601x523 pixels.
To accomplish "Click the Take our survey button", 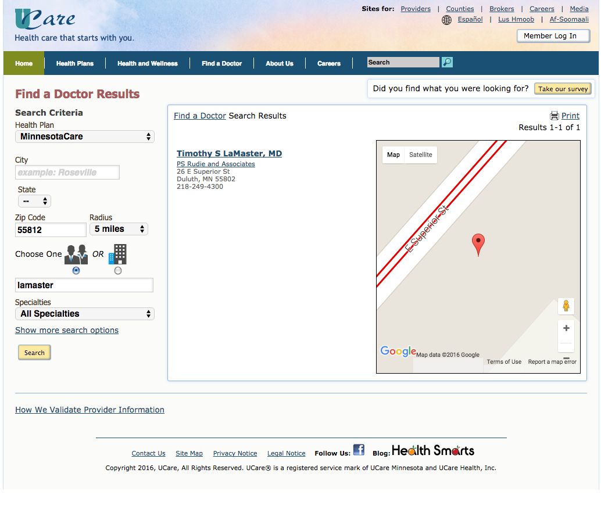I will (x=563, y=89).
